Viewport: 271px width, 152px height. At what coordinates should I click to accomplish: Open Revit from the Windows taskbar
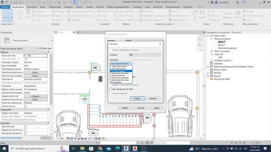click(126, 148)
